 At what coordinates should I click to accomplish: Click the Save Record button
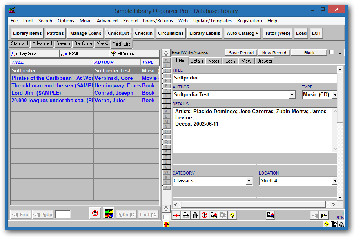point(241,53)
